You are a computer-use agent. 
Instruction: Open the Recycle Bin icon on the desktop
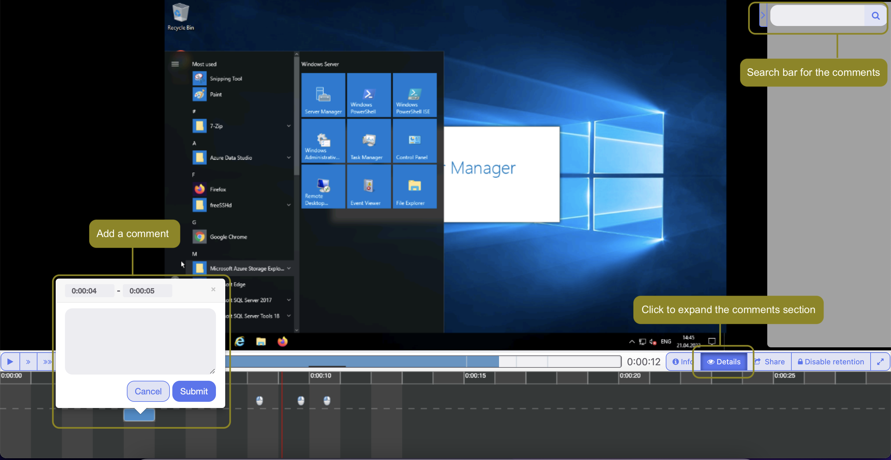point(181,17)
